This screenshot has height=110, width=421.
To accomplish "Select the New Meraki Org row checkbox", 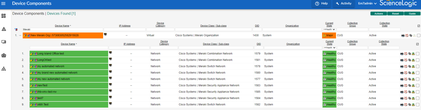I will [x=419, y=35].
